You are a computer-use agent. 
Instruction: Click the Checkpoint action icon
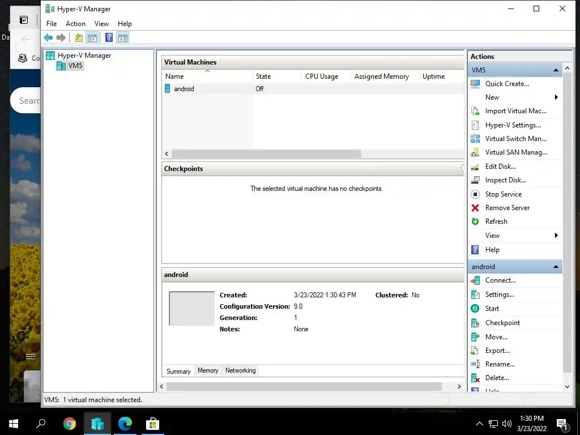[475, 323]
